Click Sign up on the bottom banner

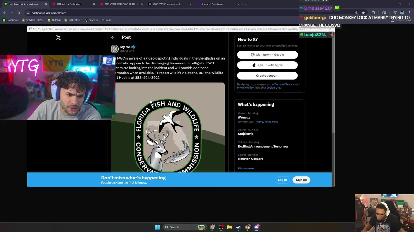point(301,180)
